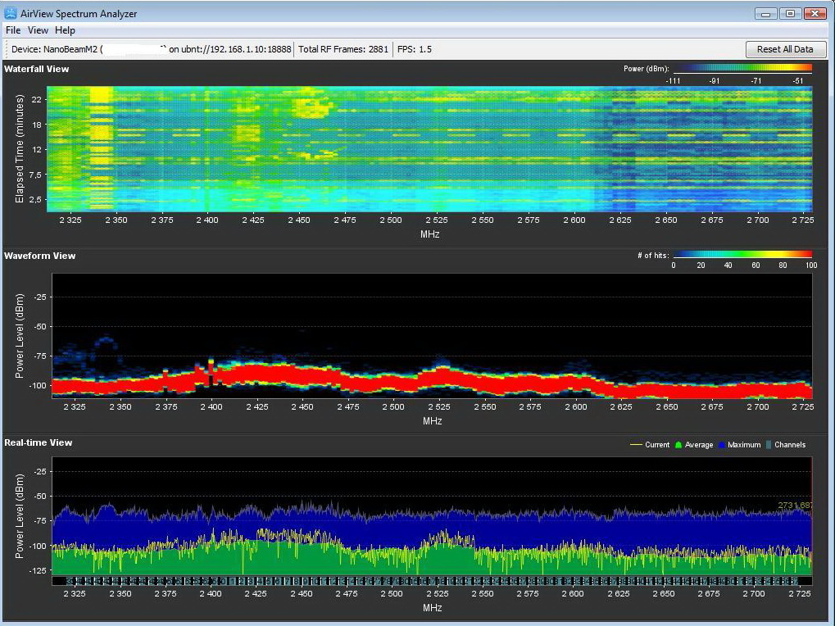This screenshot has height=626, width=835.
Task: Click the Waterfall View panel title
Action: pyautogui.click(x=37, y=69)
